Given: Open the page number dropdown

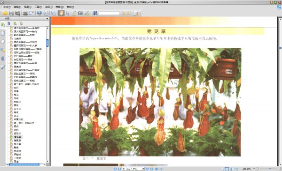Looking at the screenshot, I should tap(143, 169).
